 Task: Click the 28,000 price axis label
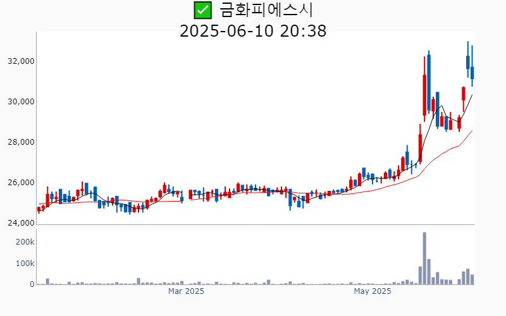21,142
